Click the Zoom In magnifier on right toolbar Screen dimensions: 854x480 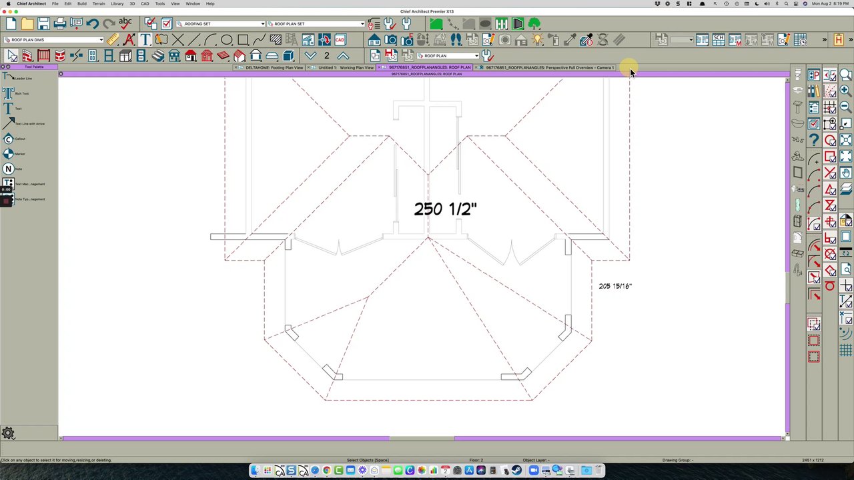845,91
